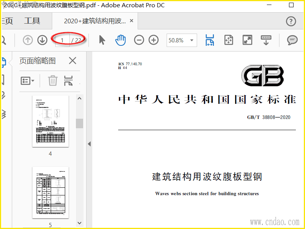Click the English title Waves webs section steel
305x229 pixels.
click(x=207, y=194)
